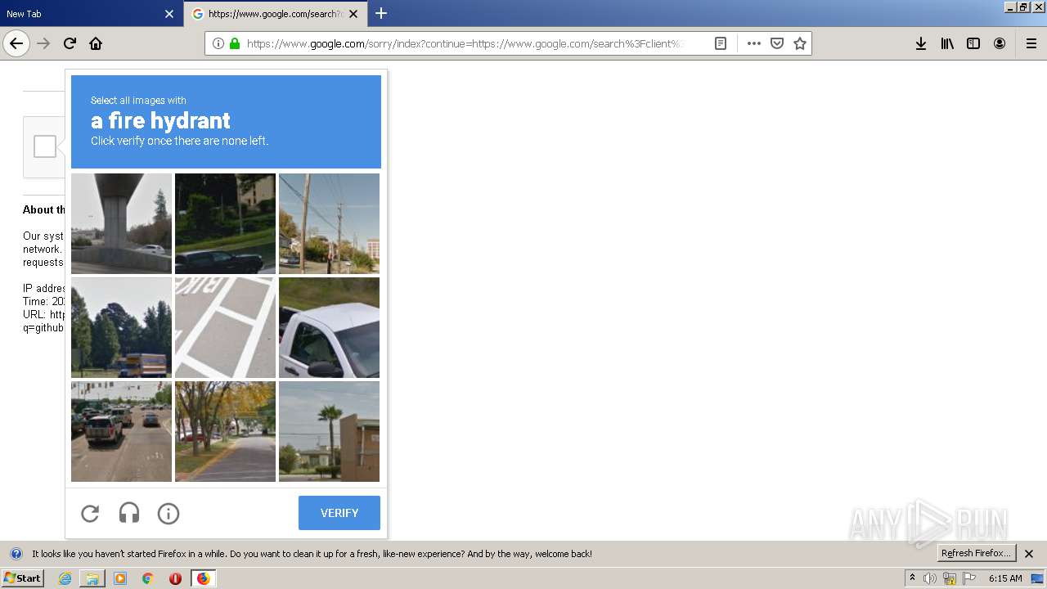
Task: Select the autumn trees road tile
Action: pos(225,431)
